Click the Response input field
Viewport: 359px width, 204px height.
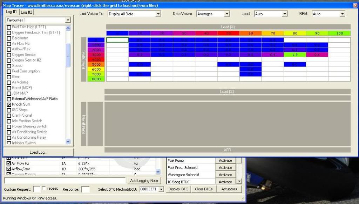click(86, 189)
